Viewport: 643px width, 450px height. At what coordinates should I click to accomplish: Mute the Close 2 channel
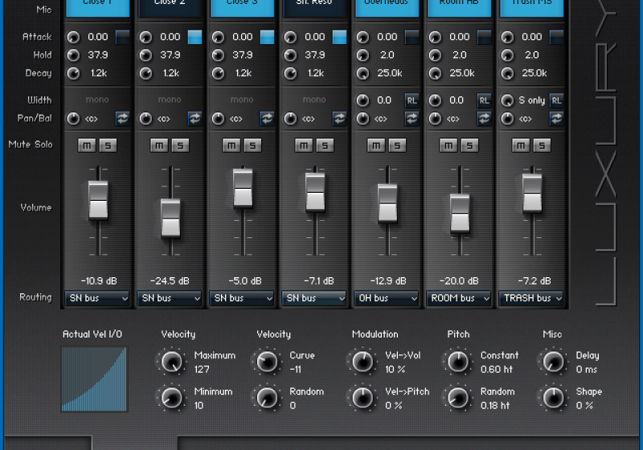[159, 145]
